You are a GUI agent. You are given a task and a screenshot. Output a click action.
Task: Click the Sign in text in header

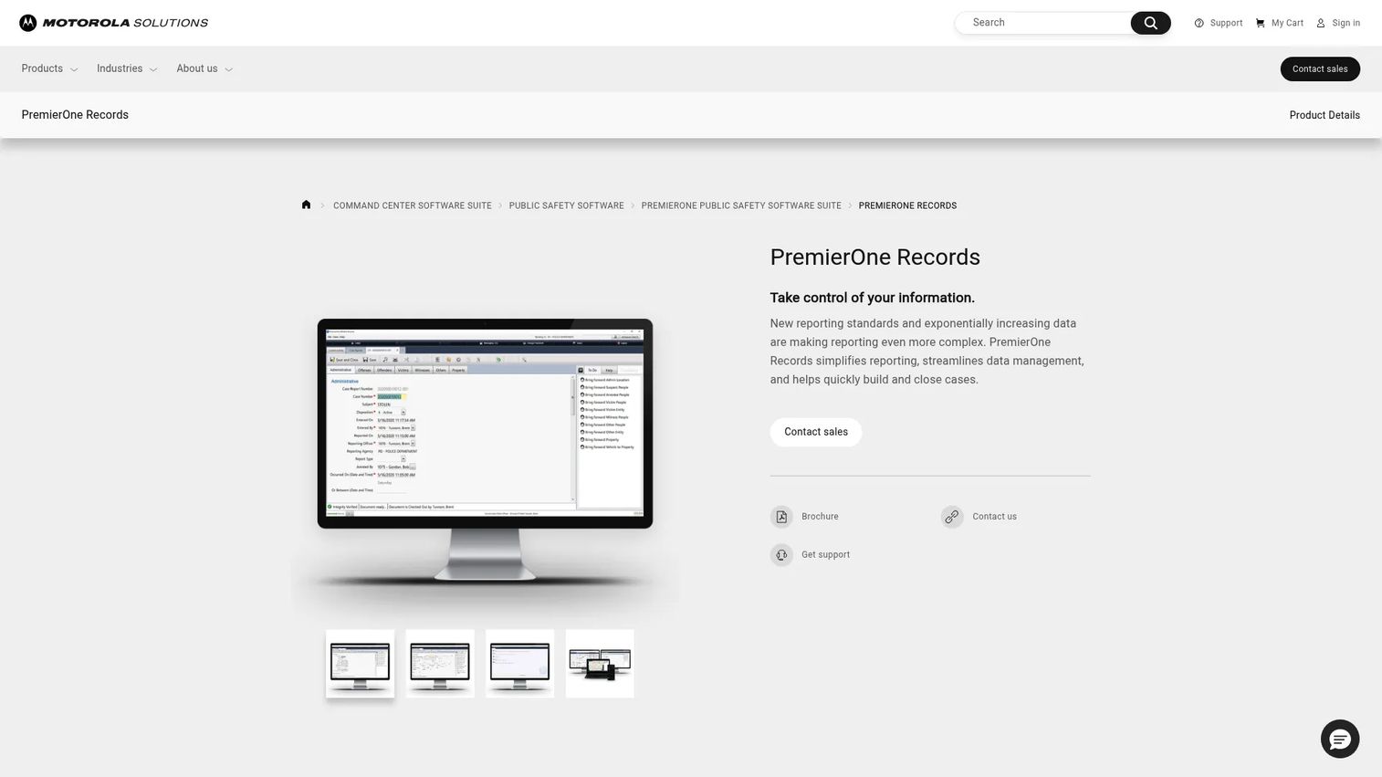[1345, 23]
